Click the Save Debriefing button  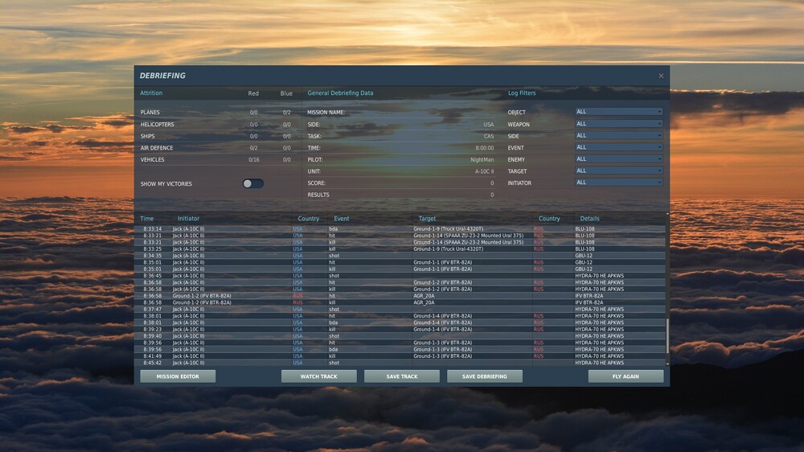pos(485,376)
